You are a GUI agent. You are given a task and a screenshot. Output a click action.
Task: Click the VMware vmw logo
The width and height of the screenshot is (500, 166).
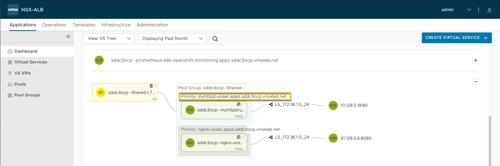13,10
